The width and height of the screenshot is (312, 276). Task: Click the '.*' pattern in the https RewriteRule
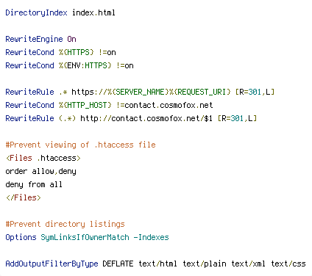coord(63,92)
